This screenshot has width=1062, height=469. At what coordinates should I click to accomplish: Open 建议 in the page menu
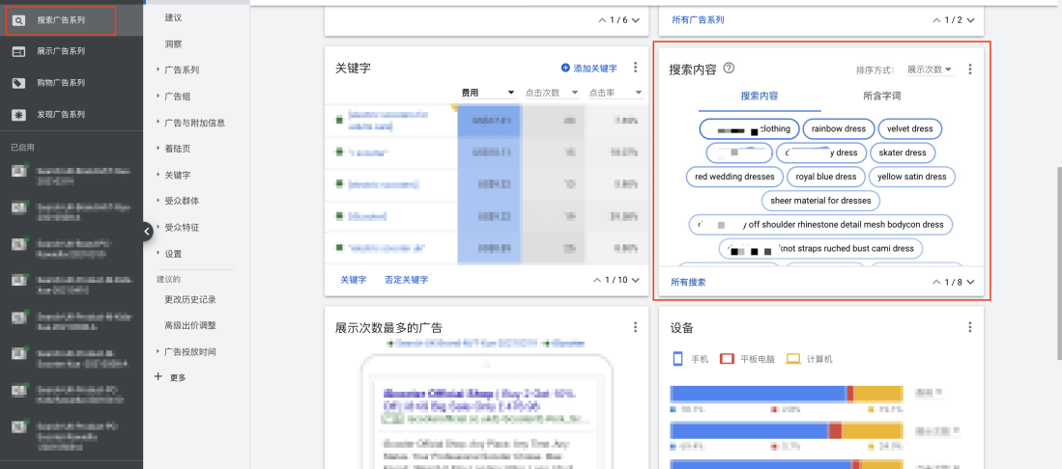coord(173,17)
